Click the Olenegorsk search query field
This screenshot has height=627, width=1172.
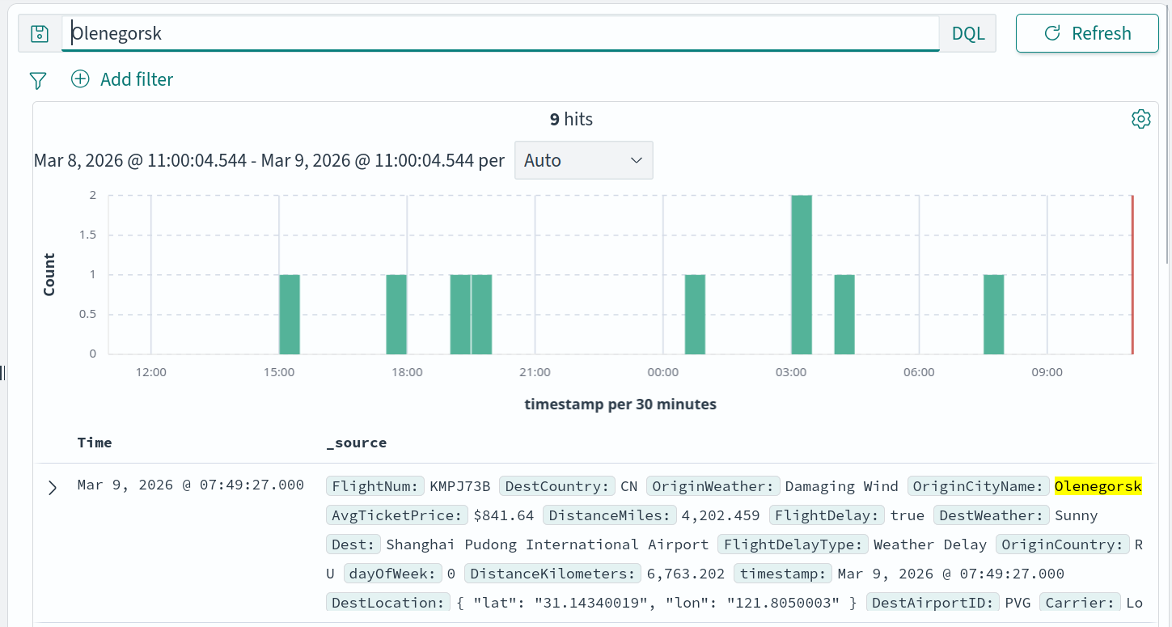(x=501, y=33)
